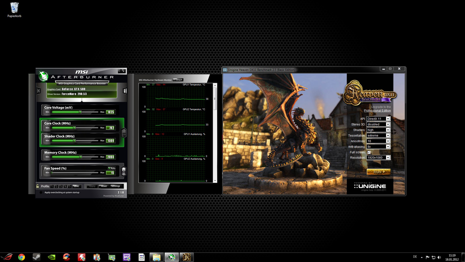Click the GPU2 Auslastung graph
The height and width of the screenshot is (262, 465).
coord(176,170)
